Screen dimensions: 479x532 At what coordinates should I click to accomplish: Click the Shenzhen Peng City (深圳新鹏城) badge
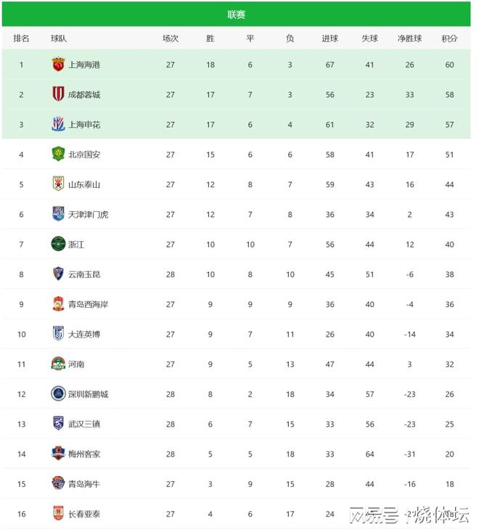pos(58,394)
